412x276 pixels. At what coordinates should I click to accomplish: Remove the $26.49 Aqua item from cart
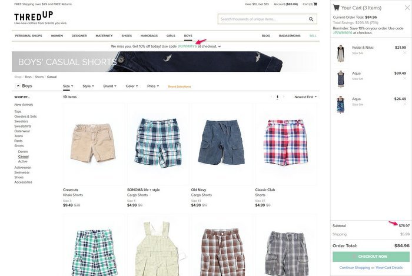click(x=405, y=104)
